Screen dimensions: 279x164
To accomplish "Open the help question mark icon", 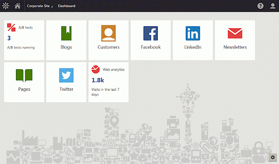I will (260, 6).
